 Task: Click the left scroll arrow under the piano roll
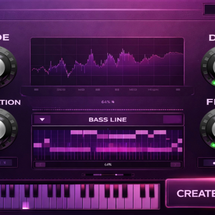(40, 165)
